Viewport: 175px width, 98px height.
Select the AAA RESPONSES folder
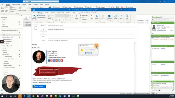click(8, 57)
